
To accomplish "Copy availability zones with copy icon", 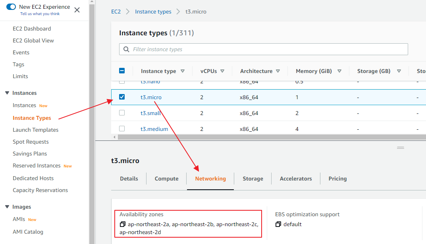I will [x=123, y=224].
